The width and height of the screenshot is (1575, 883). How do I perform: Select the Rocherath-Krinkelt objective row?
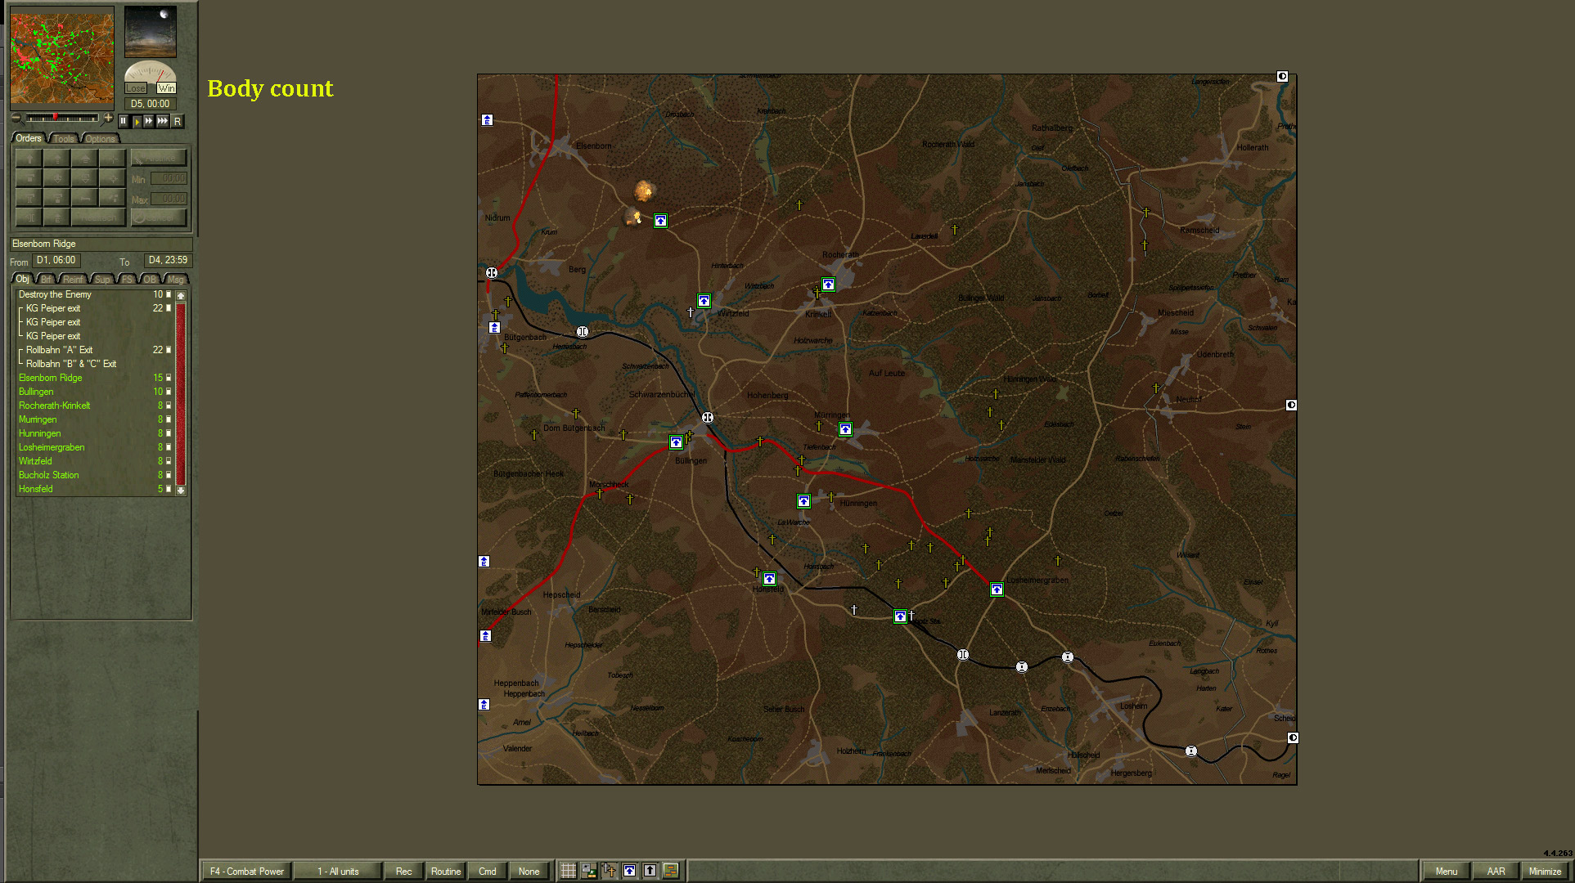click(x=94, y=406)
